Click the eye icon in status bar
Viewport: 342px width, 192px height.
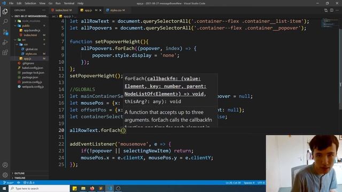19,182
